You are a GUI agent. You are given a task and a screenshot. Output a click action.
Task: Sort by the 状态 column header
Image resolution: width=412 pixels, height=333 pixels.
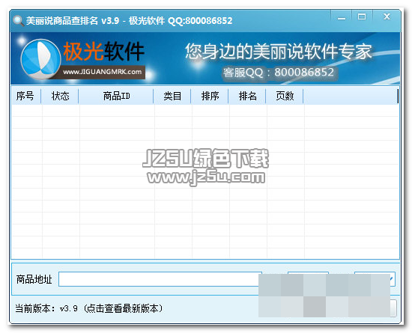pyautogui.click(x=60, y=97)
